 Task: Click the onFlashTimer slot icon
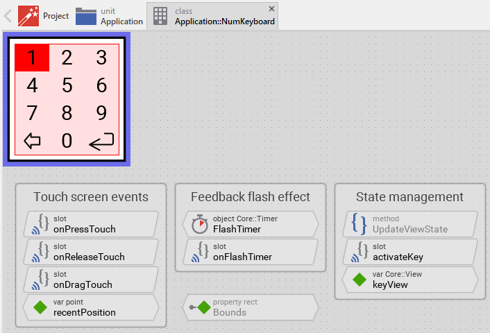pyautogui.click(x=200, y=252)
